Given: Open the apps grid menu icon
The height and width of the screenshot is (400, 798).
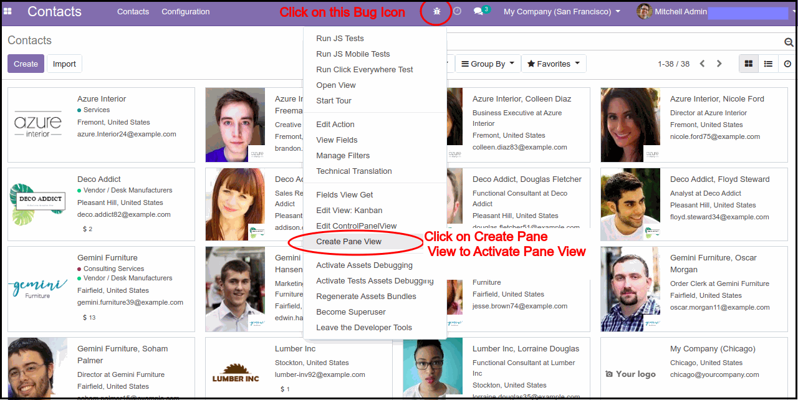Looking at the screenshot, I should click(8, 12).
